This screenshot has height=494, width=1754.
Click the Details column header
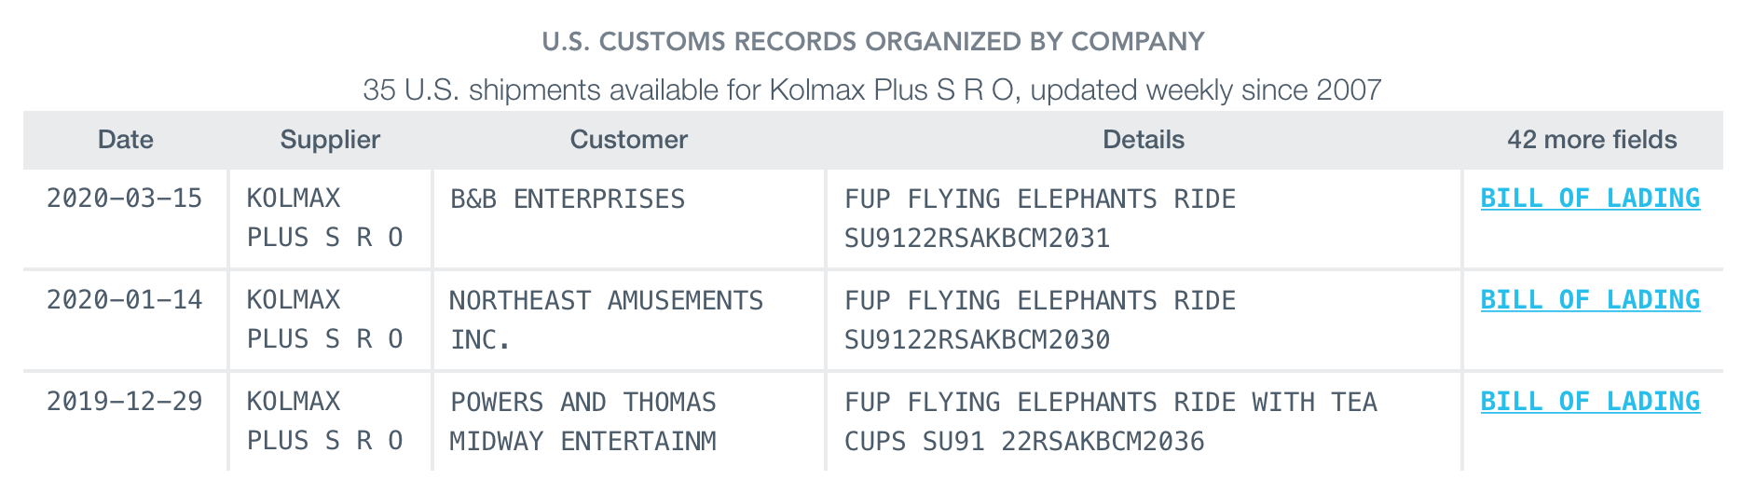(x=1143, y=140)
